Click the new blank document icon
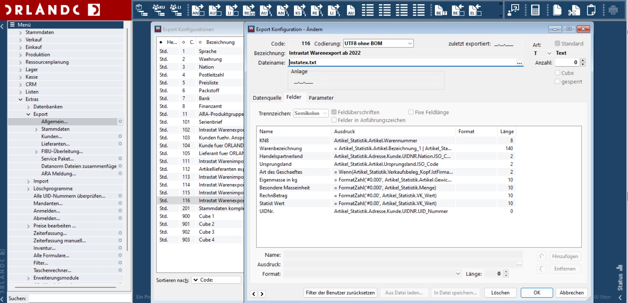The width and height of the screenshot is (628, 303). (557, 10)
